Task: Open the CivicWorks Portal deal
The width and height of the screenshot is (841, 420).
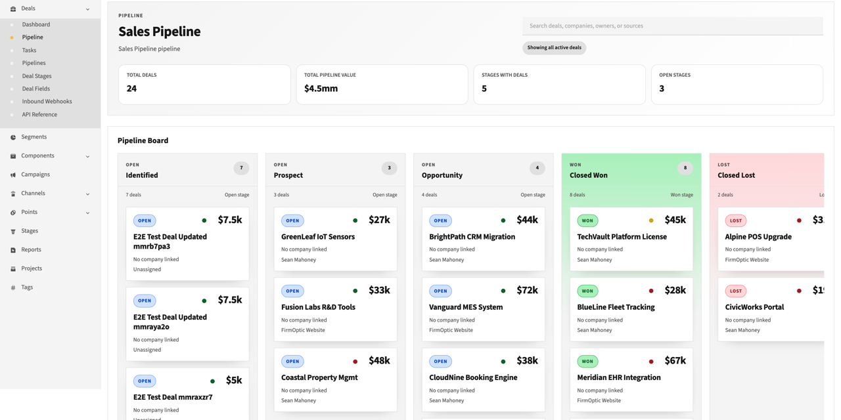Action: (771, 309)
